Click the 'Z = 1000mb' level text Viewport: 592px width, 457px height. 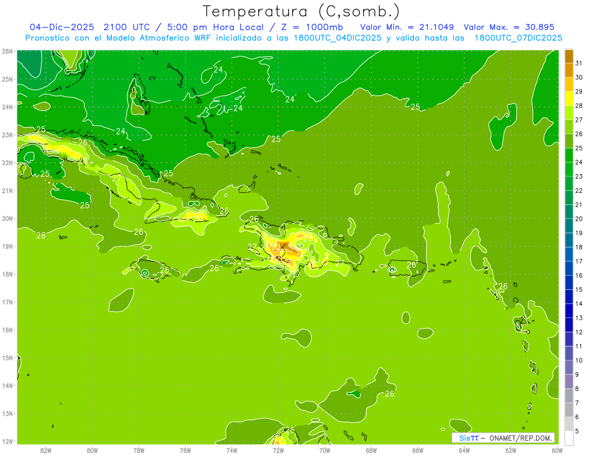pyautogui.click(x=312, y=27)
